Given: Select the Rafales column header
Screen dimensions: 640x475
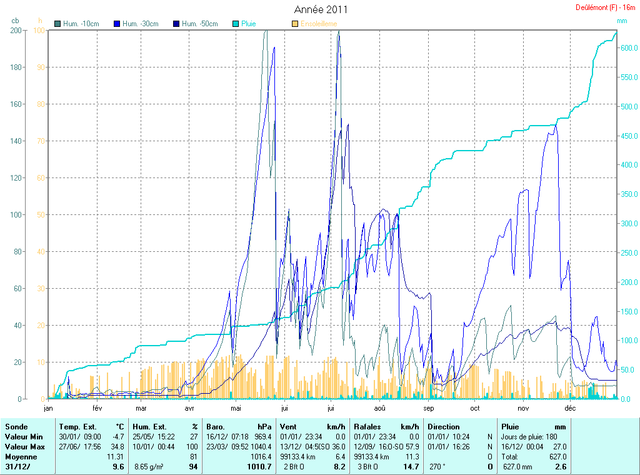Looking at the screenshot, I should pyautogui.click(x=367, y=427).
